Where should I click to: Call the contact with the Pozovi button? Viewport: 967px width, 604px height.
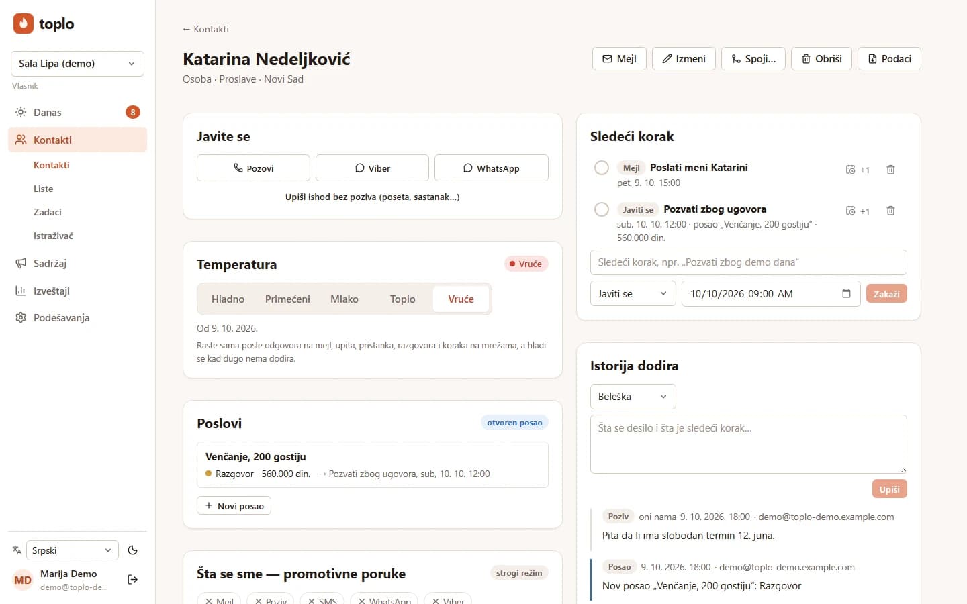(253, 168)
